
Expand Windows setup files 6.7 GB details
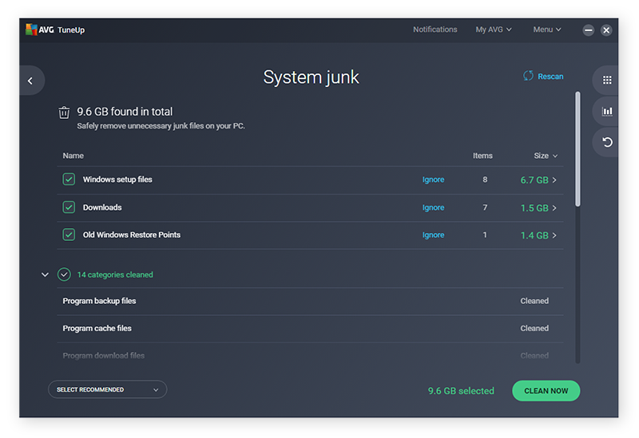coord(554,180)
